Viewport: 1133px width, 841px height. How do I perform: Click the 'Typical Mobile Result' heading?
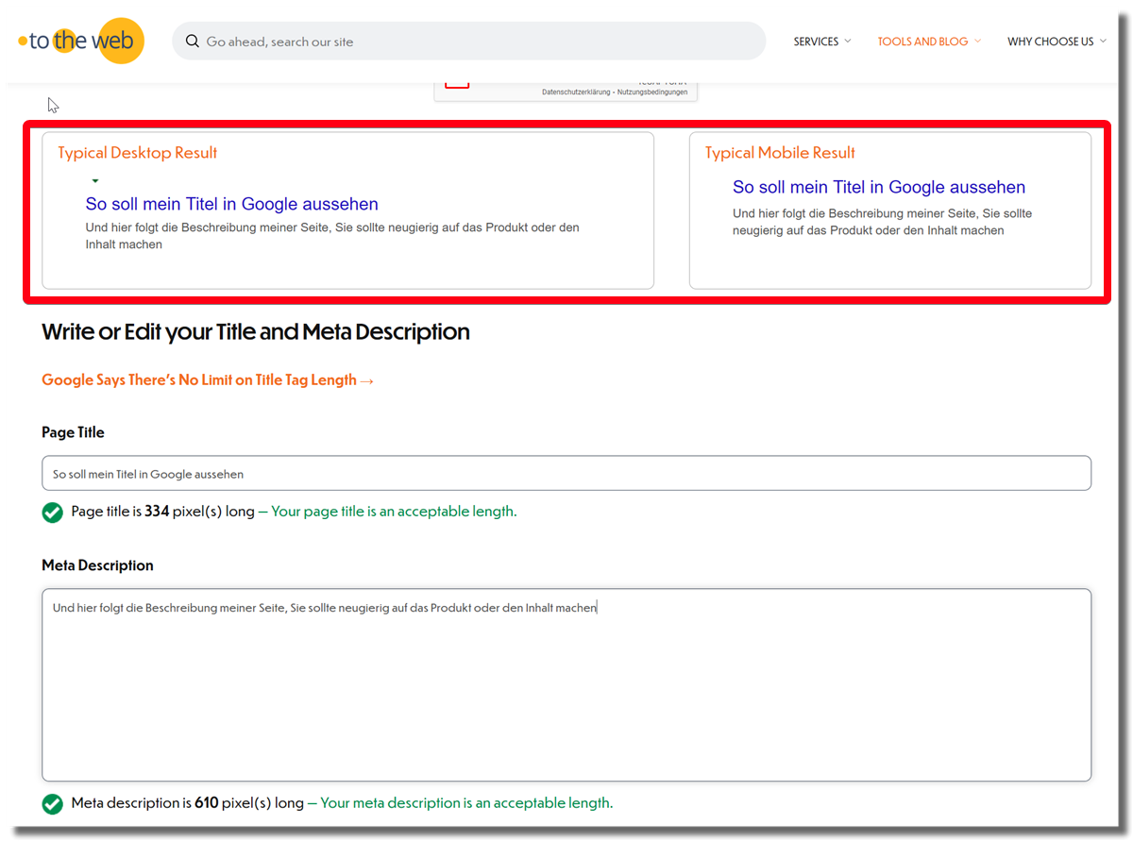(x=780, y=153)
